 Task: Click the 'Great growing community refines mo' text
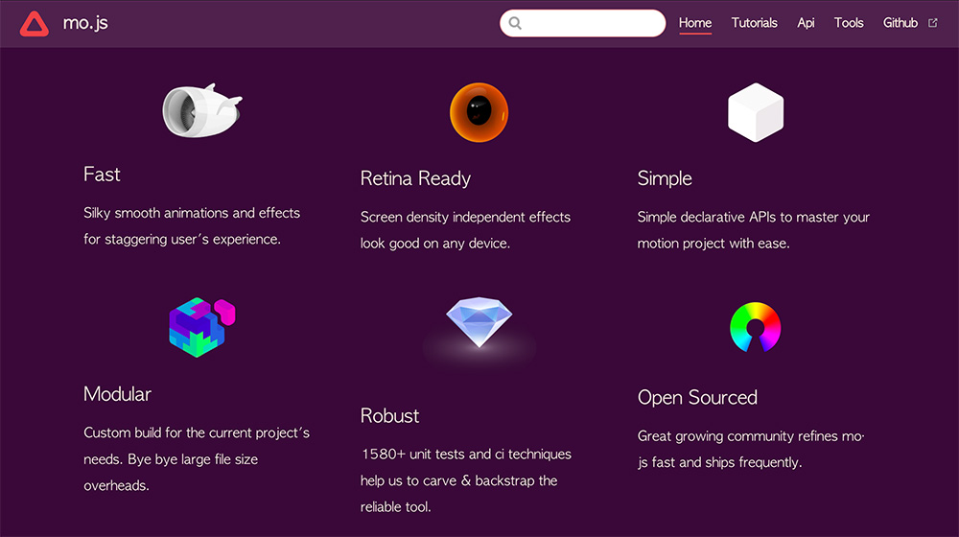tap(751, 436)
